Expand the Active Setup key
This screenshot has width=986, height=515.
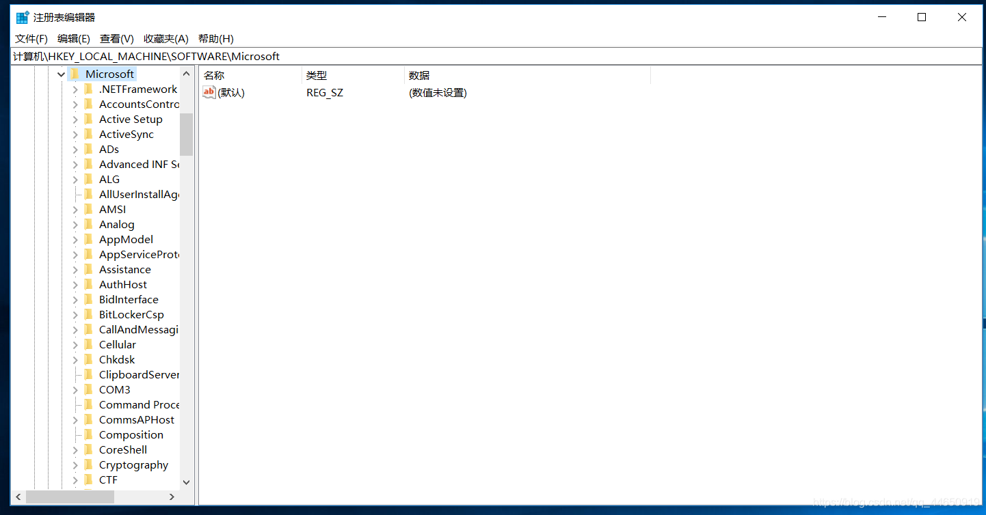75,119
